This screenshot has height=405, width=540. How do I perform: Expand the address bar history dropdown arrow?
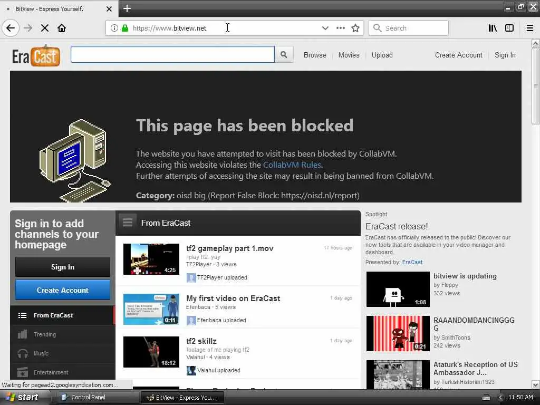click(325, 28)
